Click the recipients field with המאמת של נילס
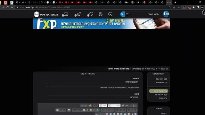The height and width of the screenshot is (115, 205). 93,83
